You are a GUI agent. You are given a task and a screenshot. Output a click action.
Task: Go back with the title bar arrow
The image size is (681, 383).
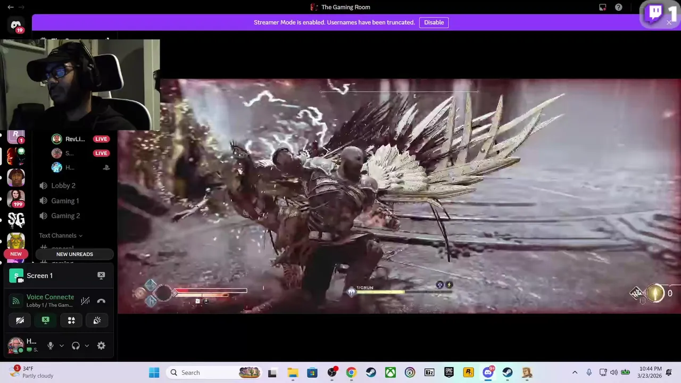(10, 7)
